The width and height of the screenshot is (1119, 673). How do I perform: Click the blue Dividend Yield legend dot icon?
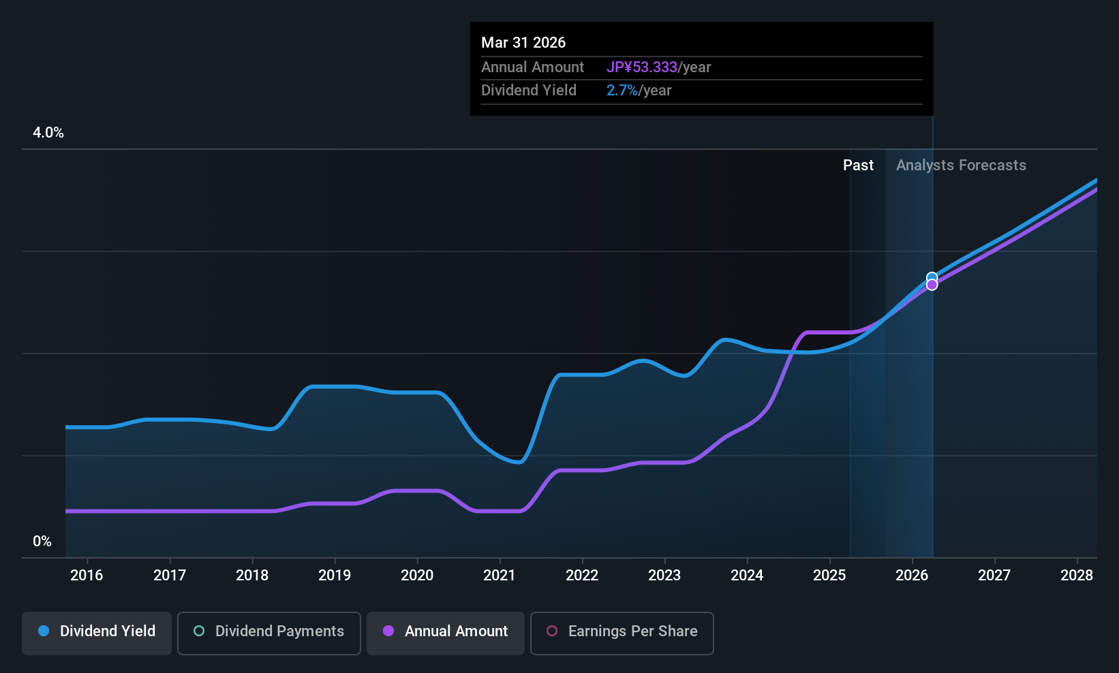pos(43,631)
